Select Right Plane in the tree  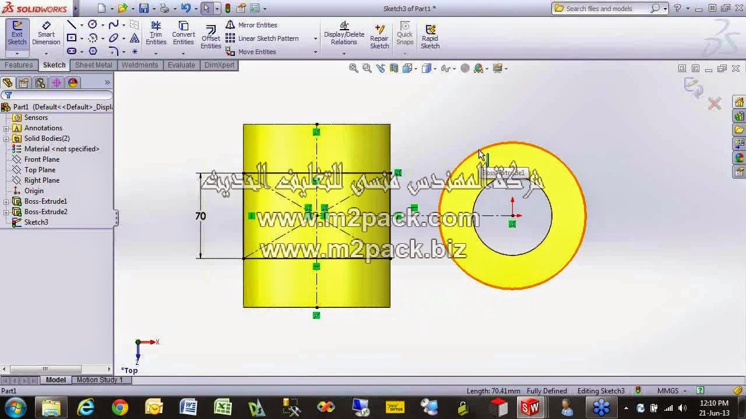pyautogui.click(x=41, y=180)
